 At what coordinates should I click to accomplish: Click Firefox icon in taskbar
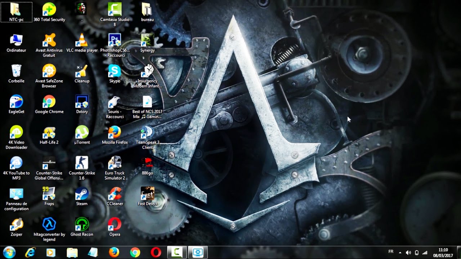click(114, 253)
